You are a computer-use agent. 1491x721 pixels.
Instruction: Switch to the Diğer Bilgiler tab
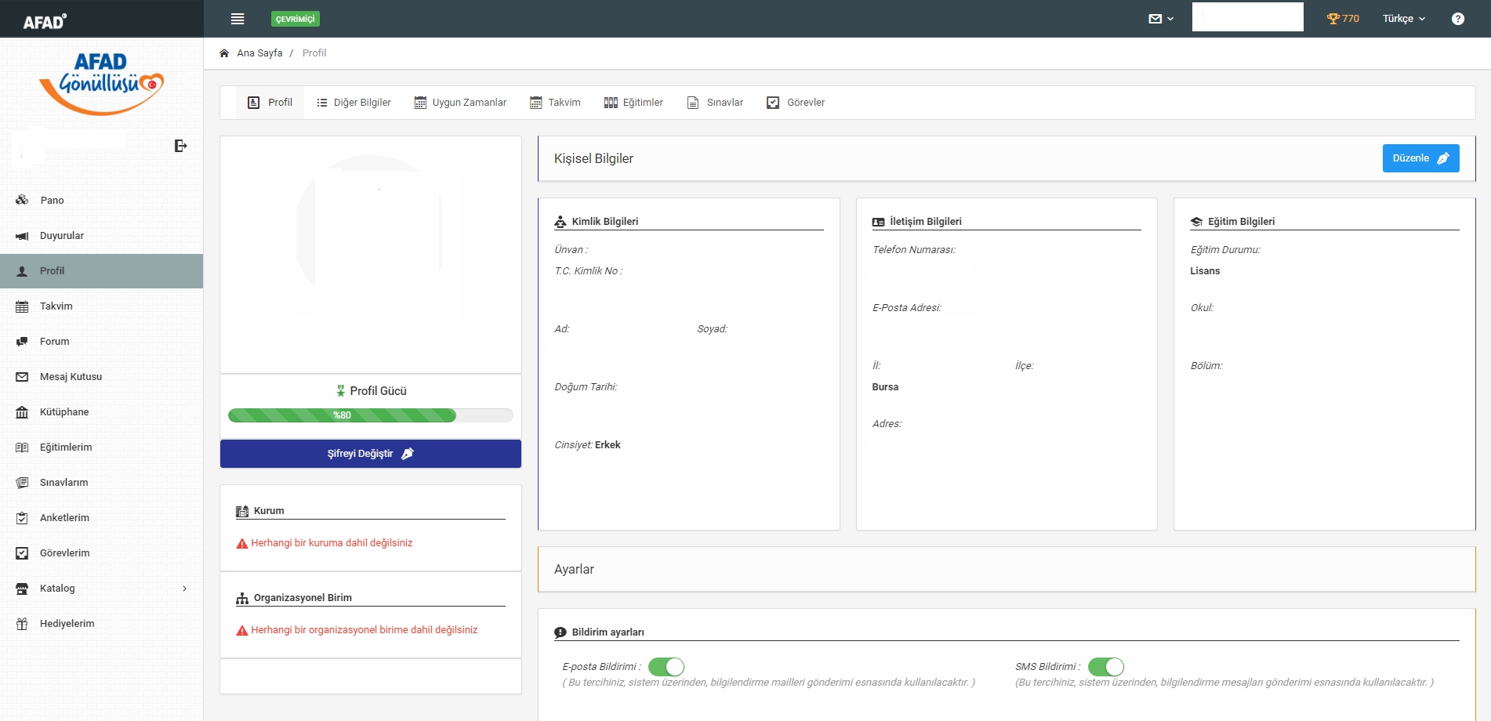pos(354,103)
